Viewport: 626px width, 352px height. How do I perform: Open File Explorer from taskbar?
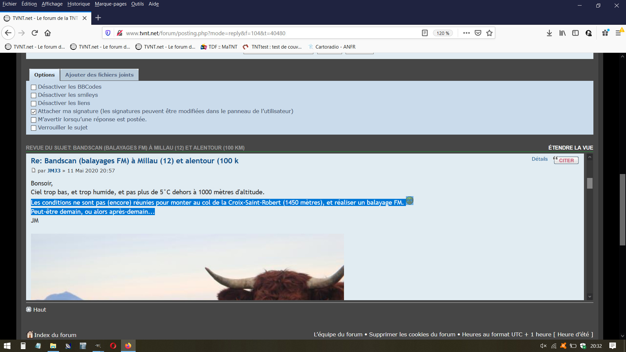click(53, 346)
